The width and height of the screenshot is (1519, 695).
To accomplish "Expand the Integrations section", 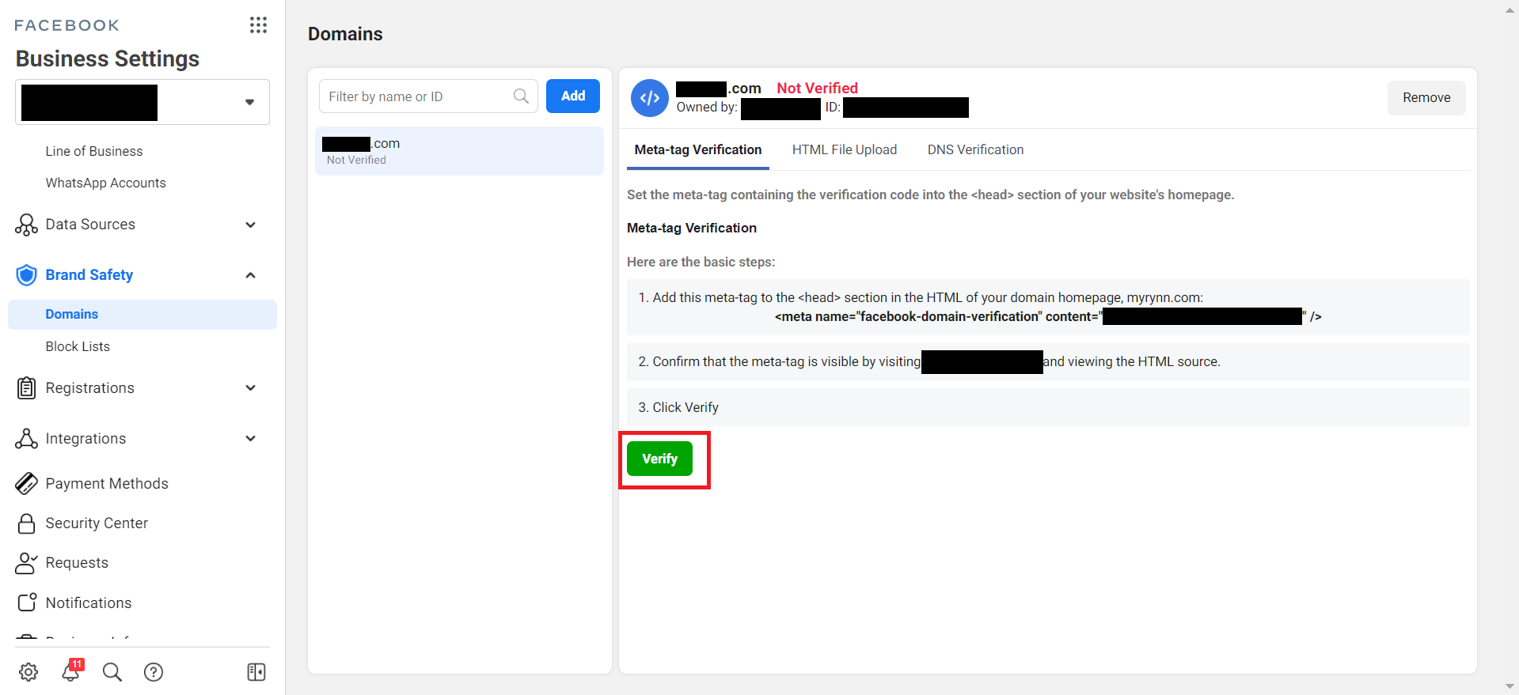I will (x=251, y=439).
